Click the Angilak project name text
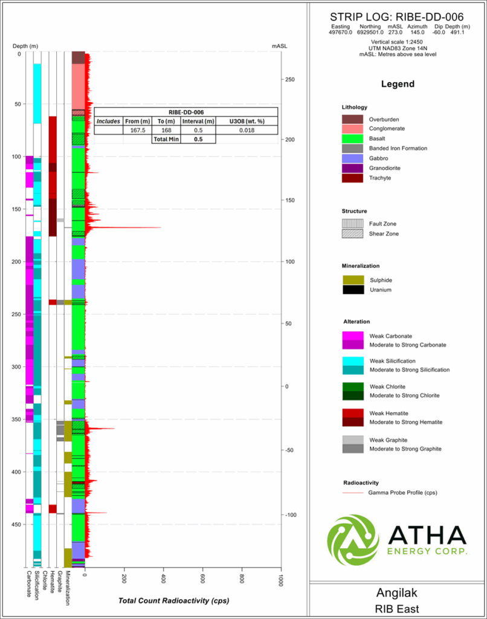The width and height of the screenshot is (487, 619). [399, 593]
